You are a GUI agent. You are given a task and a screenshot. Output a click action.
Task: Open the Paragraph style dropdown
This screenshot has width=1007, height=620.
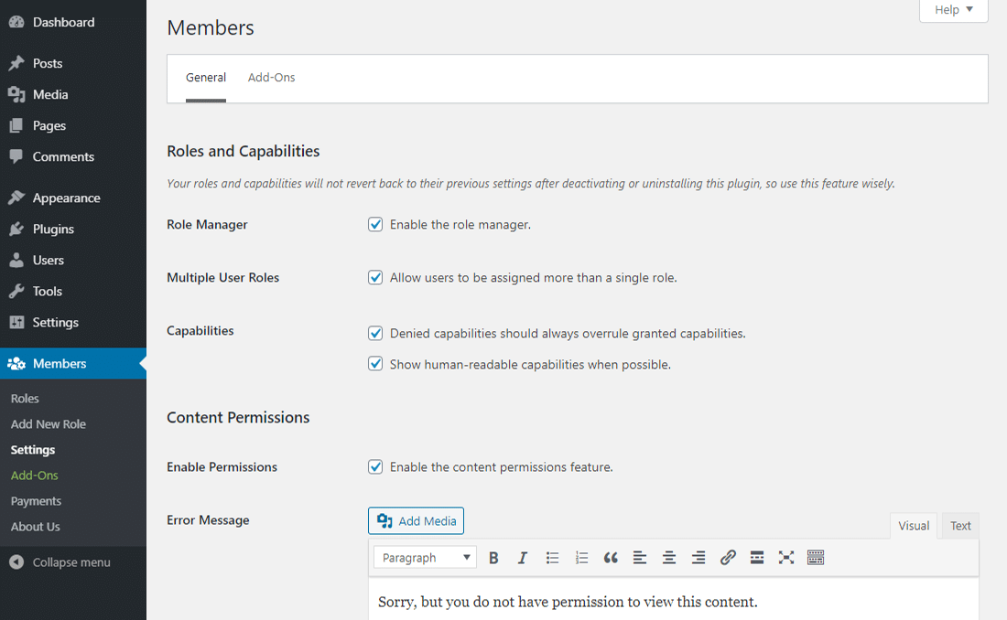coord(425,557)
